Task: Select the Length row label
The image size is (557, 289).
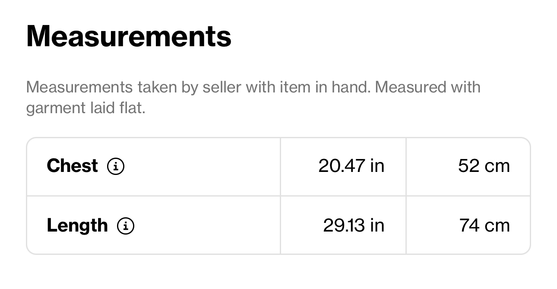Action: (77, 225)
